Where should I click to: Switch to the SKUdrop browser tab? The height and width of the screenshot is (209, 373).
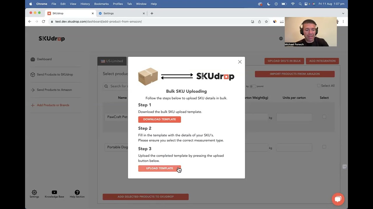71,13
